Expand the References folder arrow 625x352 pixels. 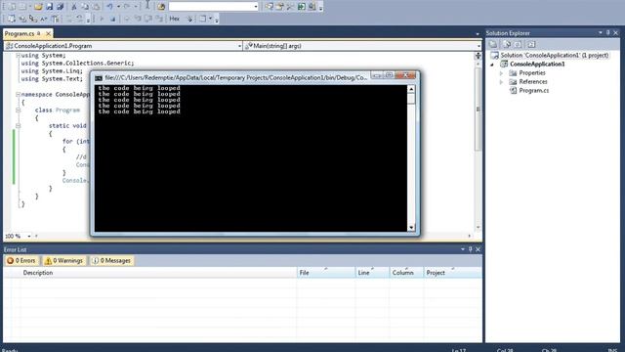click(501, 82)
